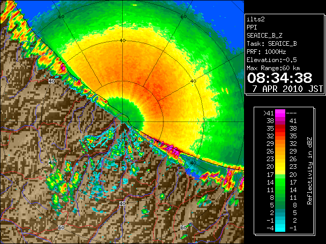Click the 'Task: SEAICE_B' line
Image resolution: width=326 pixels, height=244 pixels.
coord(271,44)
